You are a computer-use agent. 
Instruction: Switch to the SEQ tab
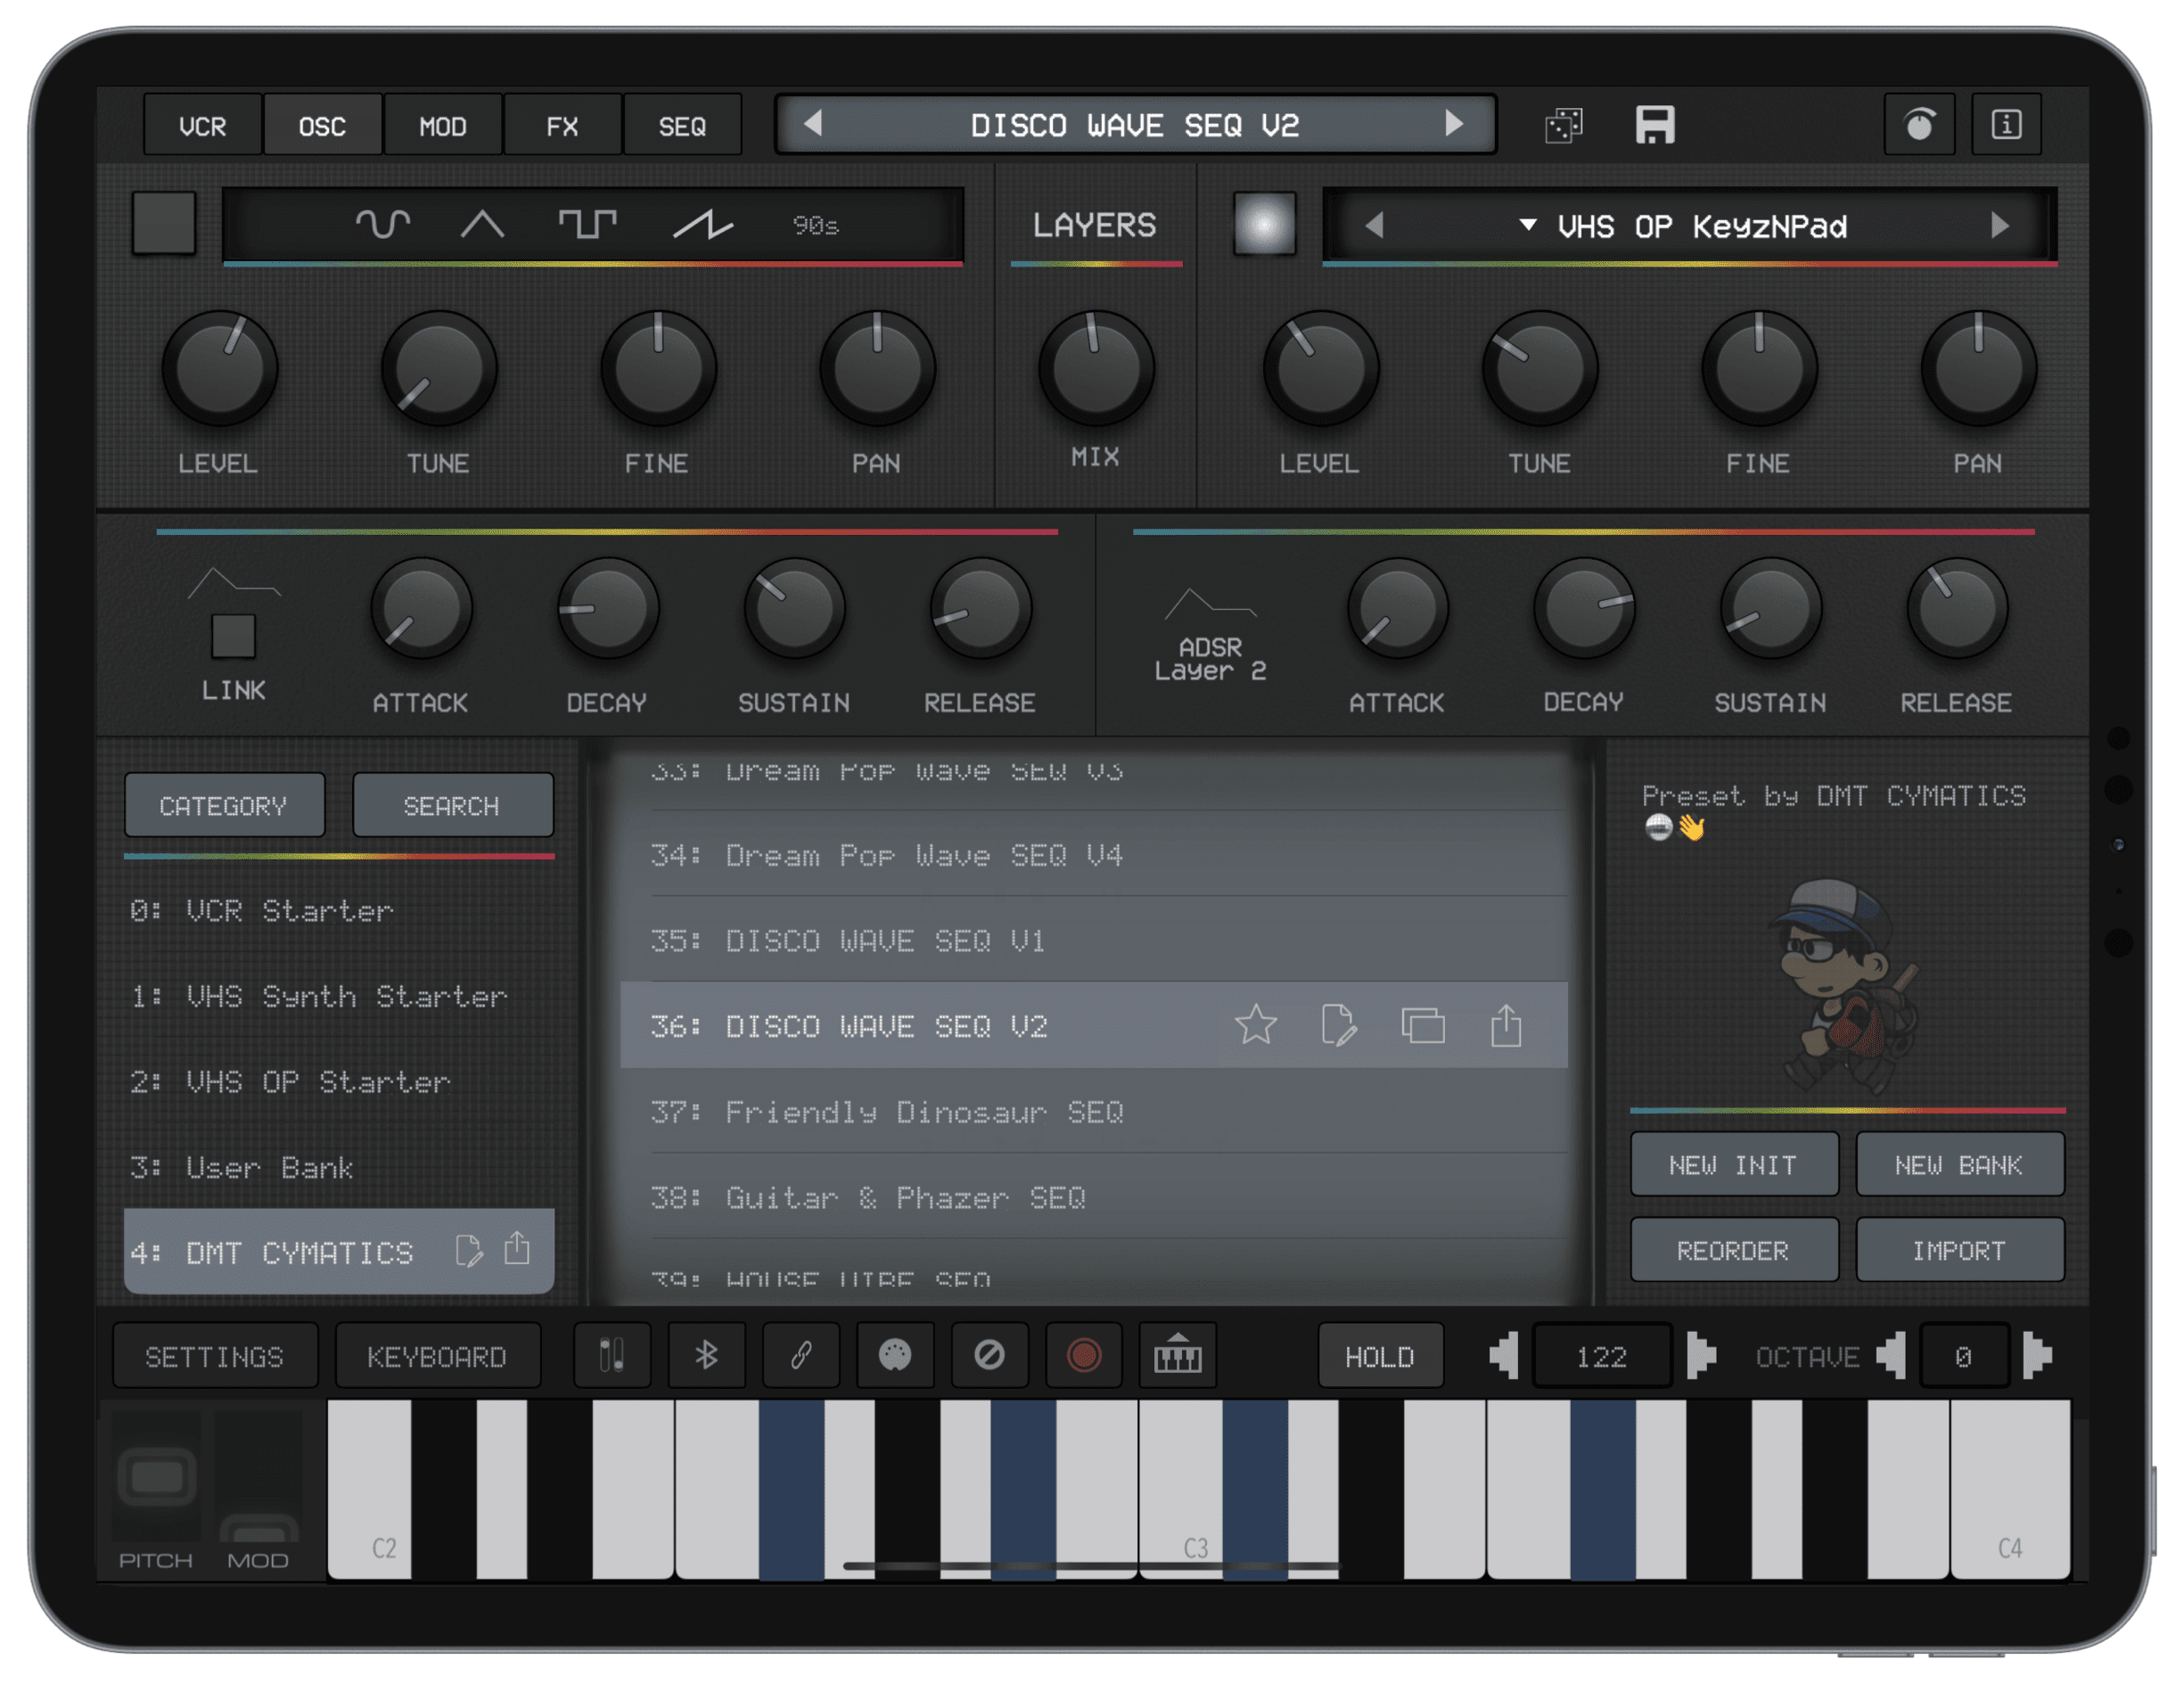click(682, 126)
